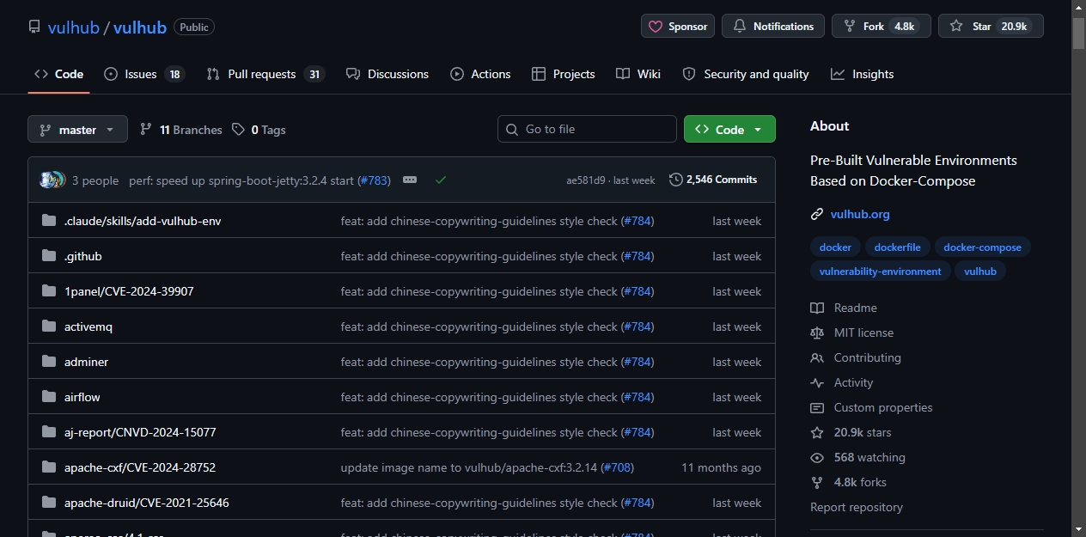The height and width of the screenshot is (537, 1086).
Task: Open apache-druid/CVE-2021-25646 folder
Action: (x=147, y=503)
